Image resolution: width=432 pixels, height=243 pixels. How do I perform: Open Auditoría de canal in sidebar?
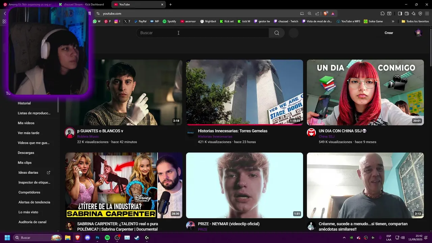(x=32, y=222)
